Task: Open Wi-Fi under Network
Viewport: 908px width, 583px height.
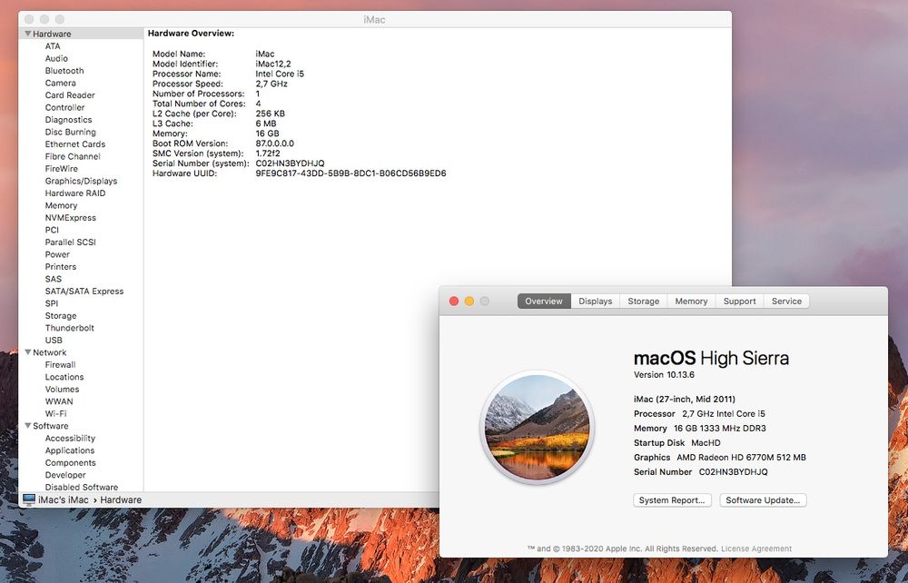Action: [55, 414]
